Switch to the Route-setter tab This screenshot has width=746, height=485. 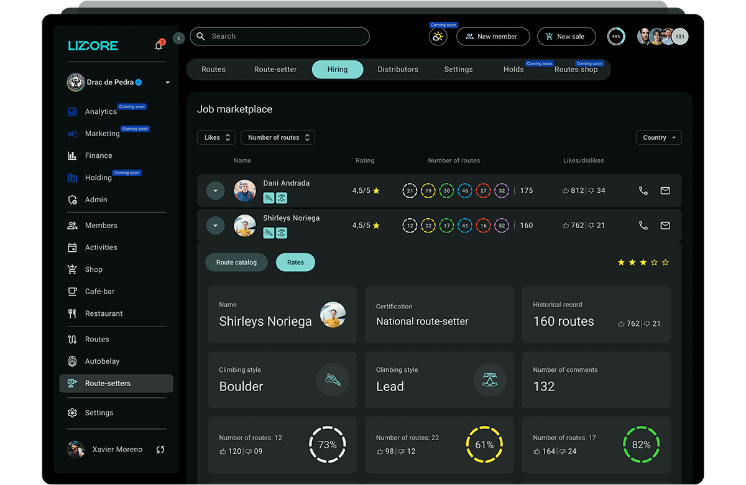tap(275, 70)
